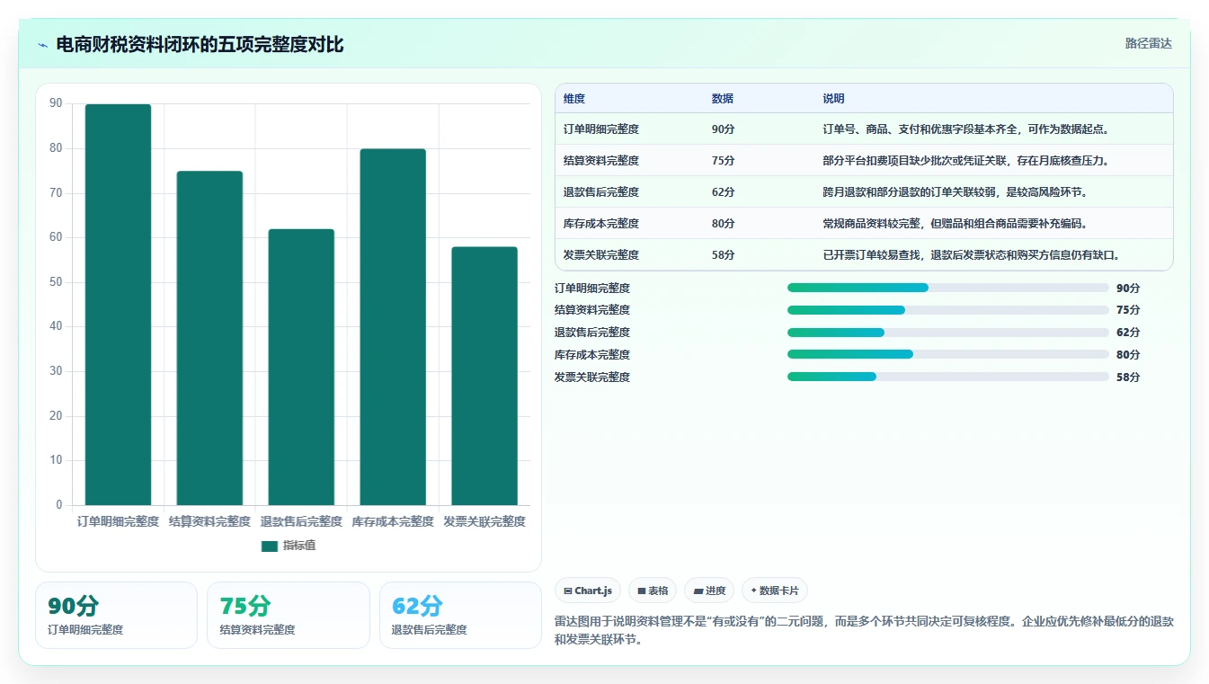
Task: Click the x-axis label 退款售后完整度
Action: [x=301, y=521]
